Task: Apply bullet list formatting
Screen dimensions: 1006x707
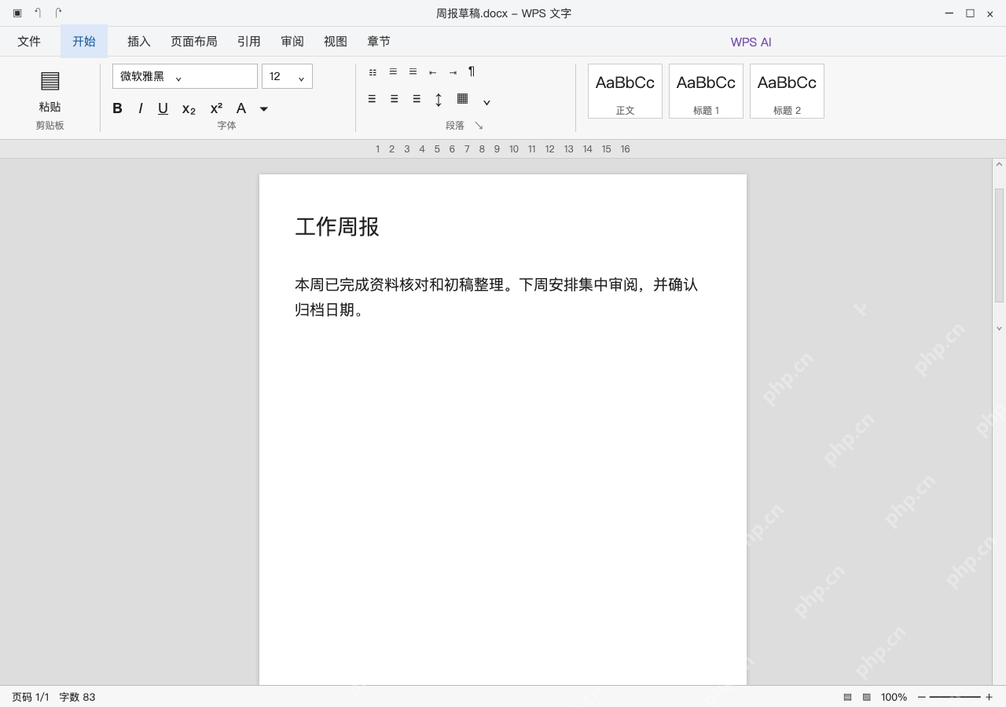Action: tap(373, 72)
